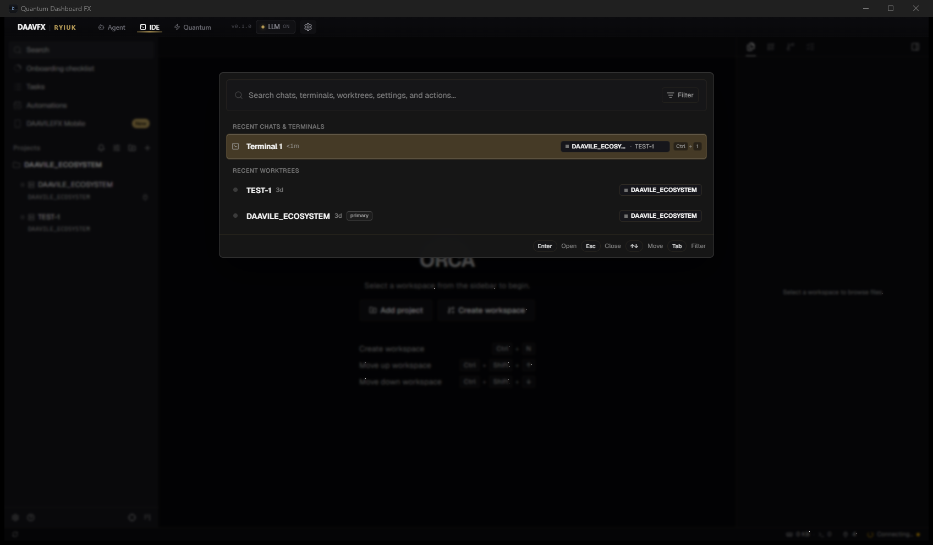933x545 pixels.
Task: Click the up-down arrows Move hint
Action: [634, 246]
